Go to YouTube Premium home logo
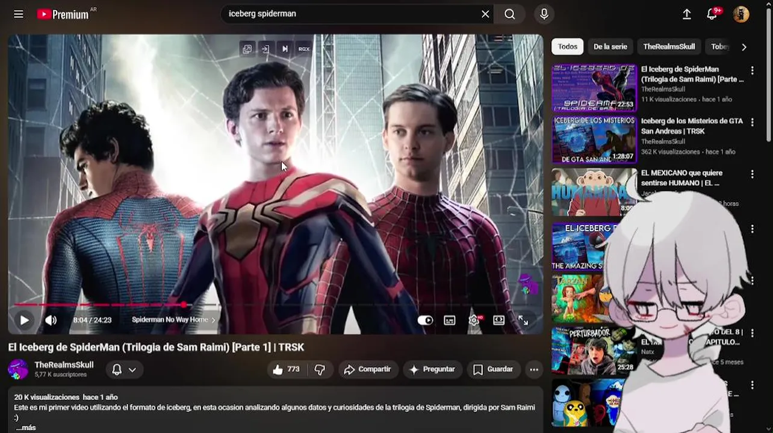773x433 pixels. (x=63, y=14)
